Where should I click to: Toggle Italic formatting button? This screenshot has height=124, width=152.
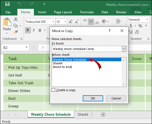pos(34,30)
